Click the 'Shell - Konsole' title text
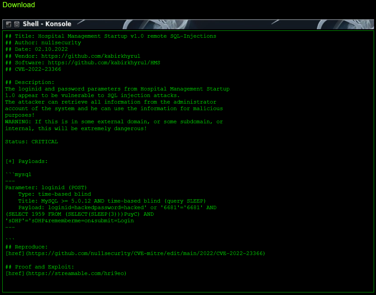The width and height of the screenshot is (376, 295). 47,24
